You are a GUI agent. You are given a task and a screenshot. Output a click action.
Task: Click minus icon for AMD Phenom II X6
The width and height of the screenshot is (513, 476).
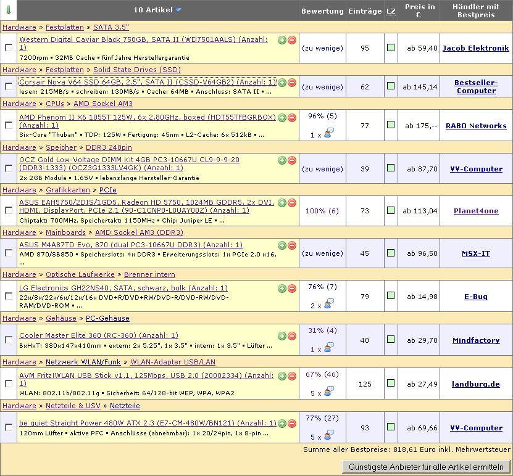point(292,118)
